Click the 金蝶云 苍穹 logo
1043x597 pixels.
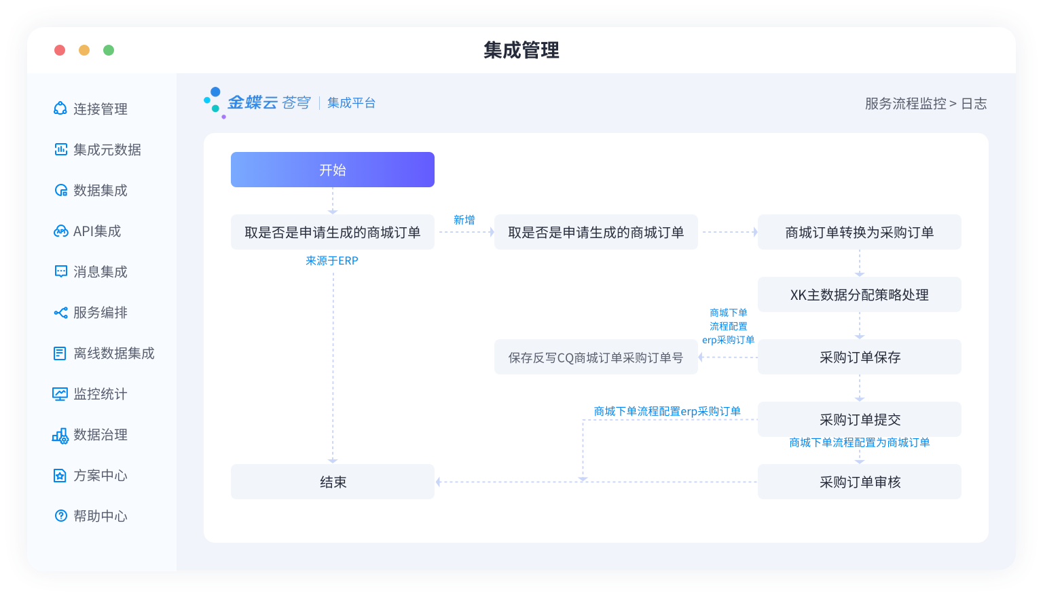tap(258, 102)
